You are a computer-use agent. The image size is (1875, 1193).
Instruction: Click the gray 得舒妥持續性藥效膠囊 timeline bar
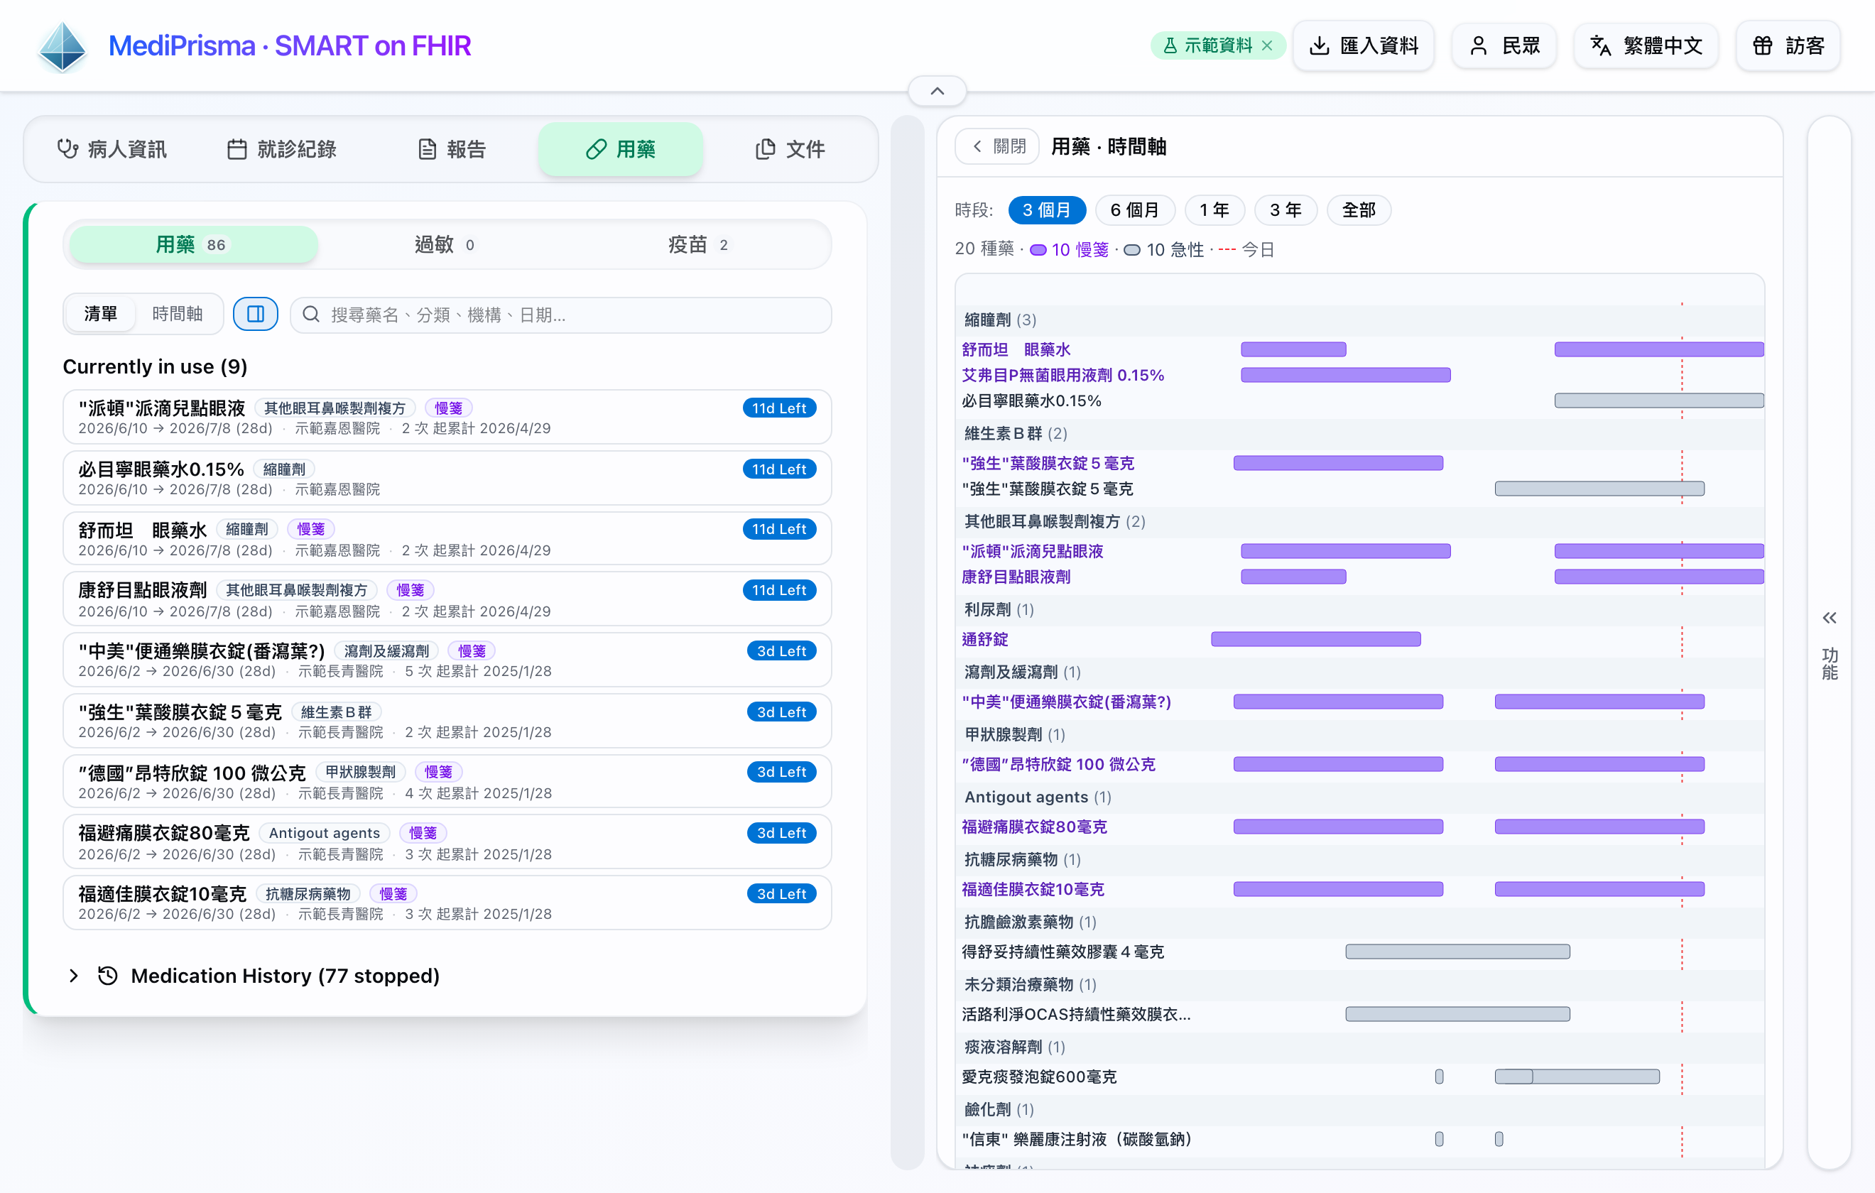1457,952
